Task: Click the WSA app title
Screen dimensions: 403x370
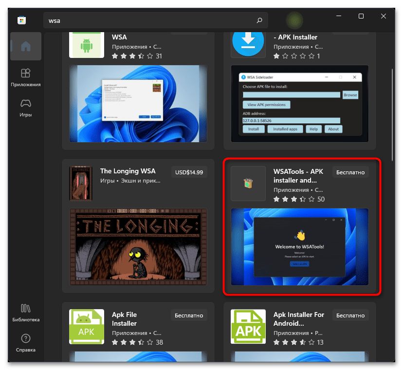Action: click(119, 37)
